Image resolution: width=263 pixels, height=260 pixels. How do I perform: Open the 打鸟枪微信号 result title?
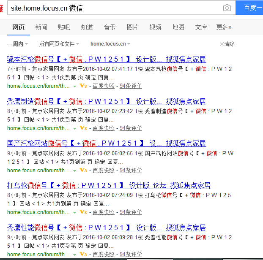click(x=109, y=185)
